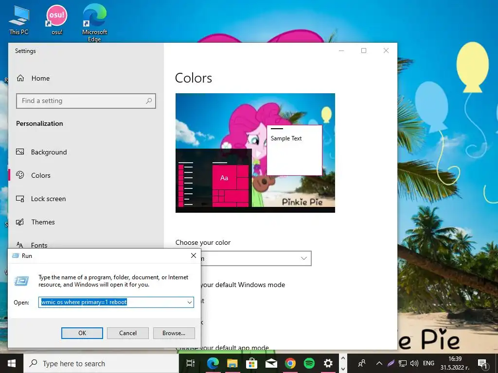Open the network tray icon
Screen dimensions: 498x373
coord(403,363)
